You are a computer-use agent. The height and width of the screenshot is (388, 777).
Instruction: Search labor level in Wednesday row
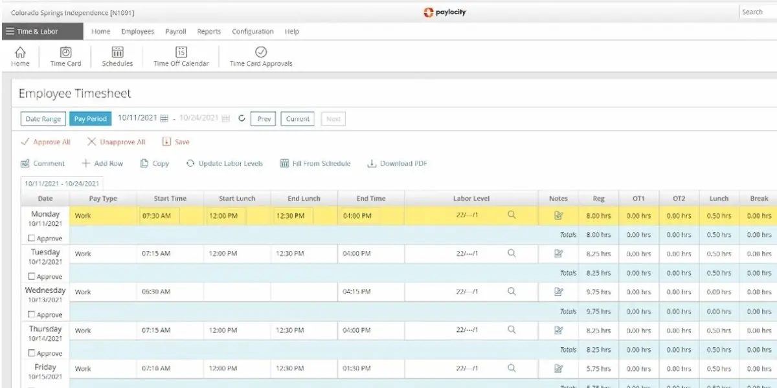[x=512, y=292]
